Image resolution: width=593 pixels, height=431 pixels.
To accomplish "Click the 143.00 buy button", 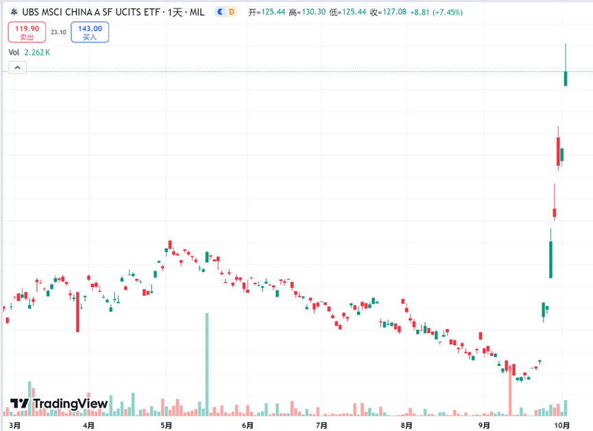I will (x=90, y=32).
